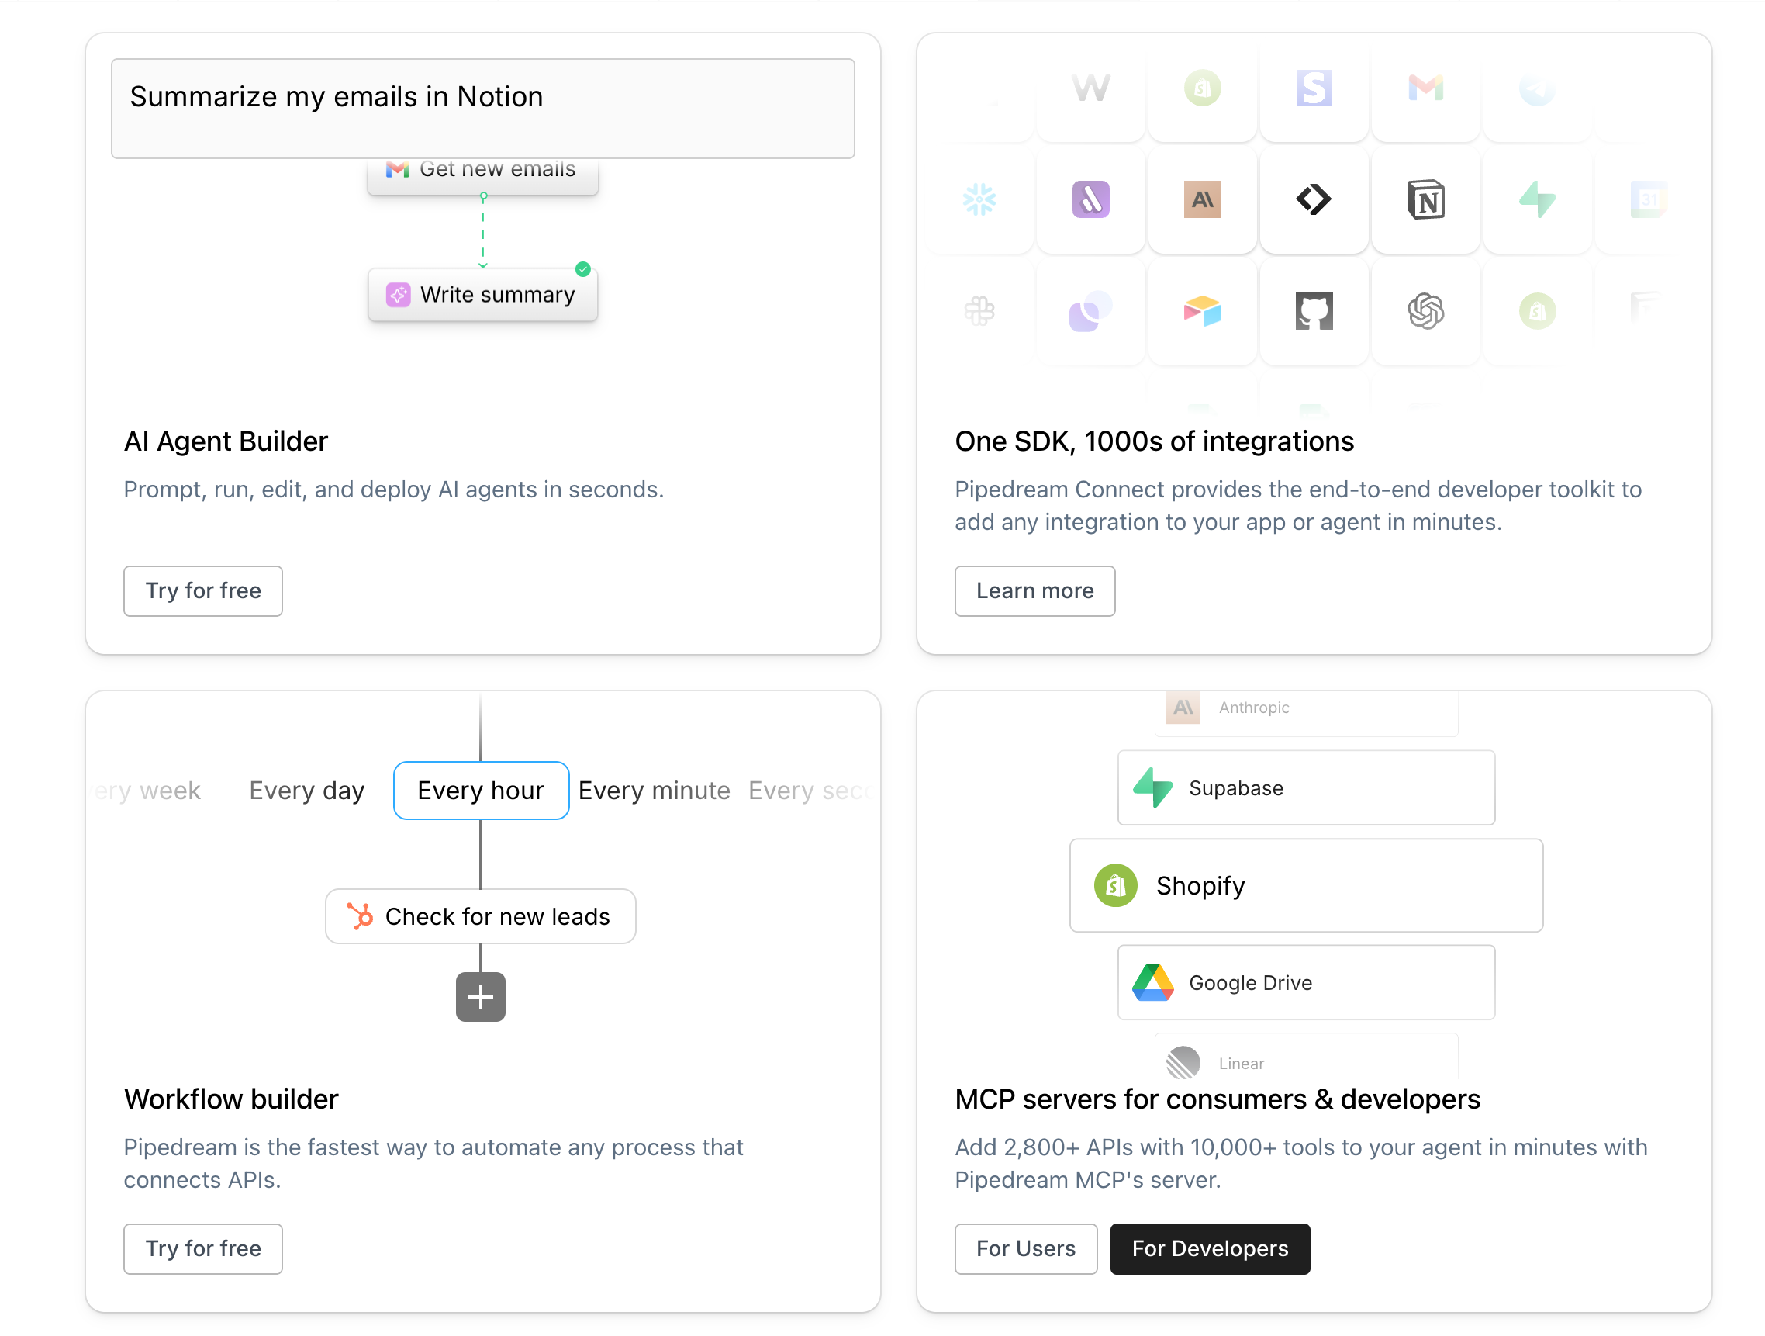Click the For Developers button
The width and height of the screenshot is (1765, 1336).
pyautogui.click(x=1210, y=1248)
